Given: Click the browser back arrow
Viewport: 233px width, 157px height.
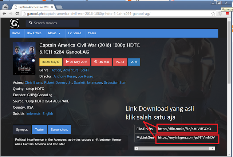Looking at the screenshot, I should click(x=4, y=14).
